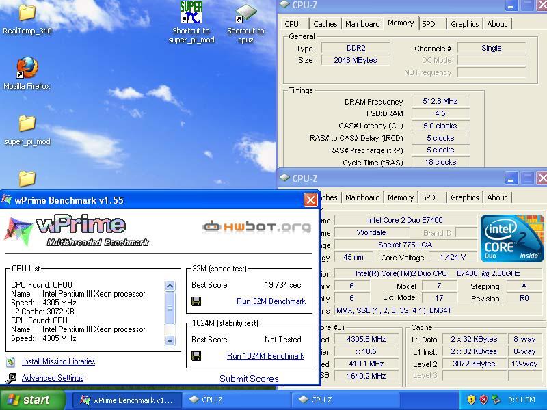
Task: Click the yellow security shield tray icon
Action: (471, 400)
